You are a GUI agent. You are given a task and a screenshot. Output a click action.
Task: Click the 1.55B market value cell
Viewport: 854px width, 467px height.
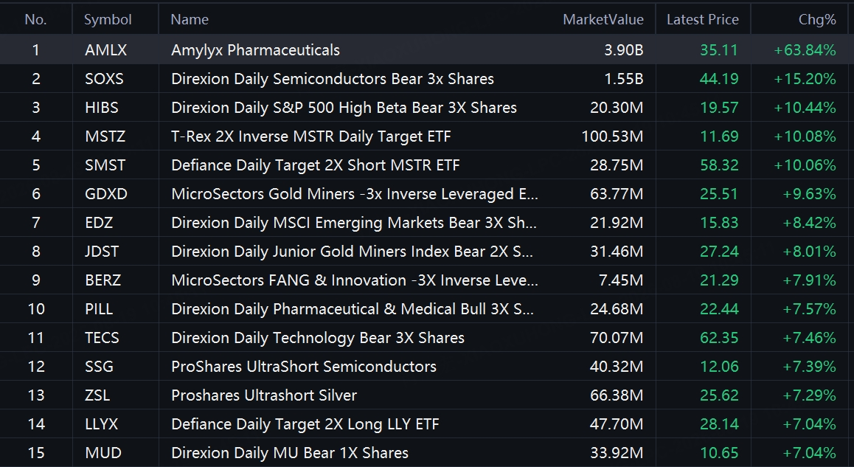[x=624, y=79]
